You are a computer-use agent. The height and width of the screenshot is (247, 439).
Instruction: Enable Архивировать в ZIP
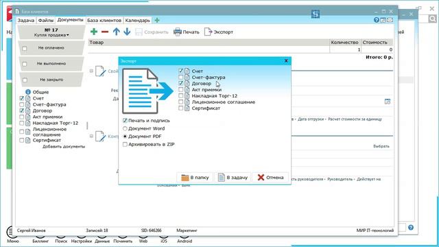pos(125,145)
